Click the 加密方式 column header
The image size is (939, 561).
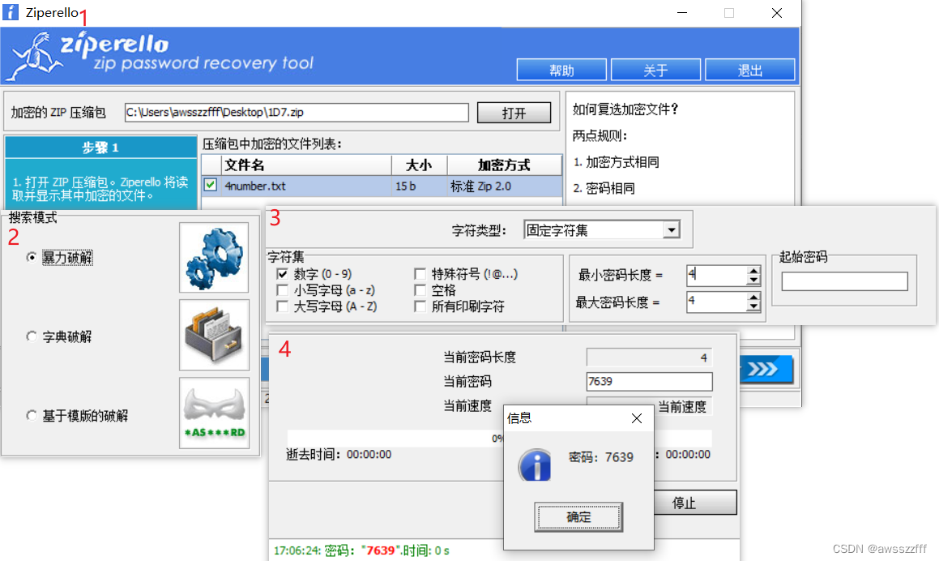(504, 165)
